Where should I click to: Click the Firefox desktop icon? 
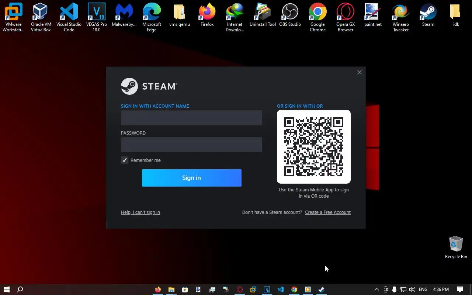point(207,15)
